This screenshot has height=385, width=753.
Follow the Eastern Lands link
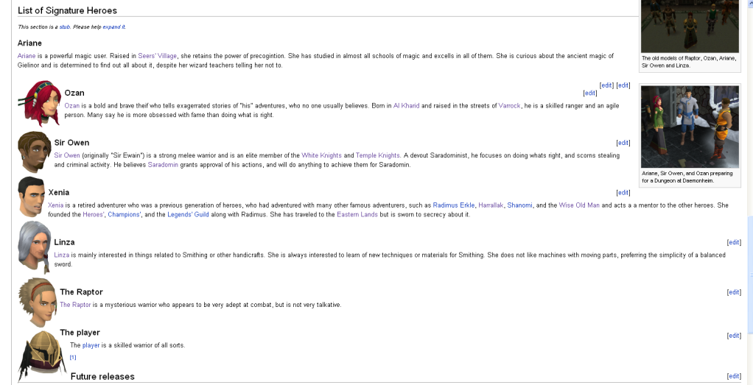pyautogui.click(x=357, y=214)
